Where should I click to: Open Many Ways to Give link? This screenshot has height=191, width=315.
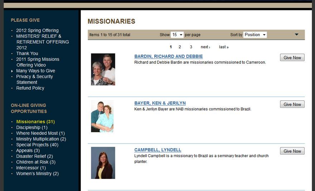[35, 71]
